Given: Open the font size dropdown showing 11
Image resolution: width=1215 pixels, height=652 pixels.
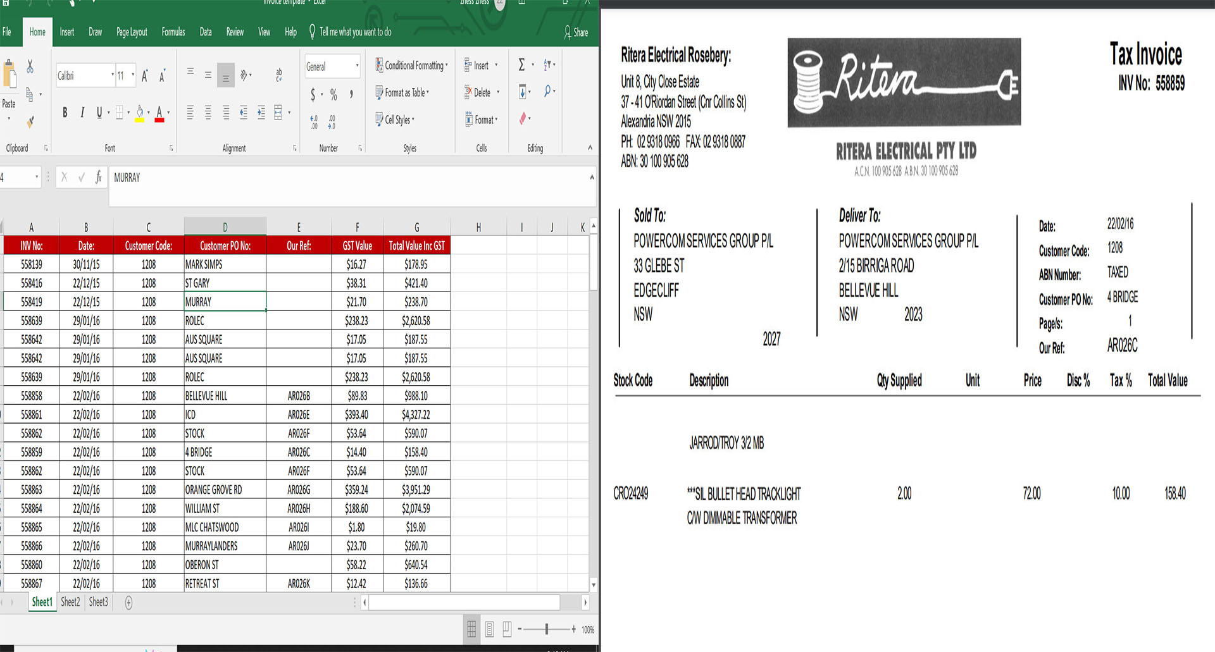Looking at the screenshot, I should click(133, 75).
